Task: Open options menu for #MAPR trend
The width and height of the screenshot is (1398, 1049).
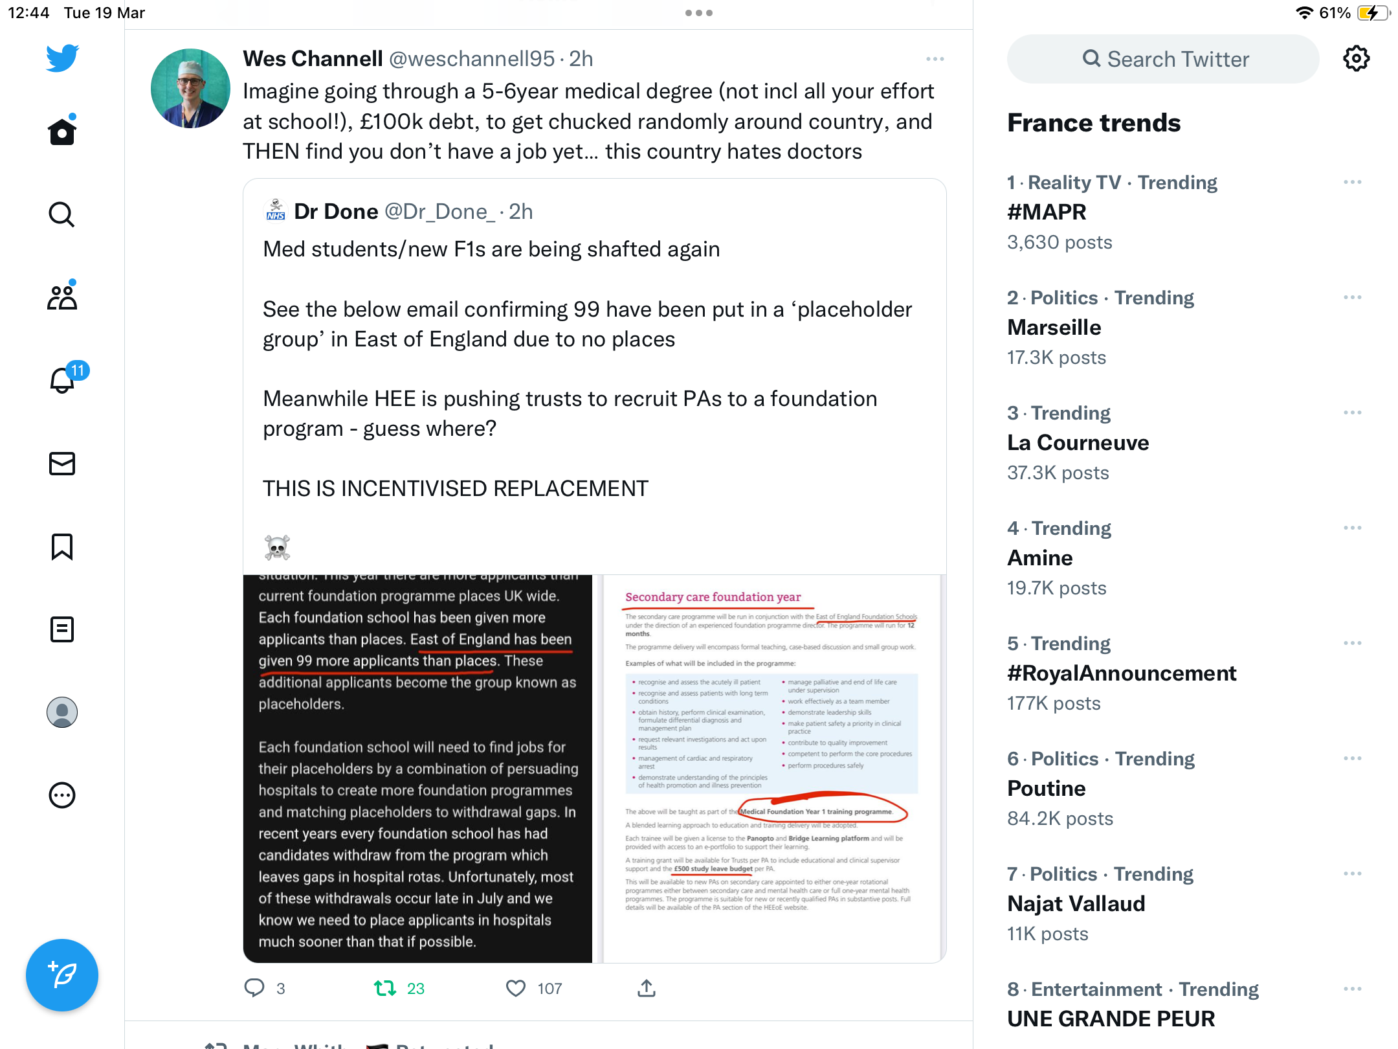Action: click(x=1352, y=182)
